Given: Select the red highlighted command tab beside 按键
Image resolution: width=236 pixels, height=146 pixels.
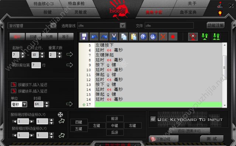Looking at the screenshot, I should 17,36.
